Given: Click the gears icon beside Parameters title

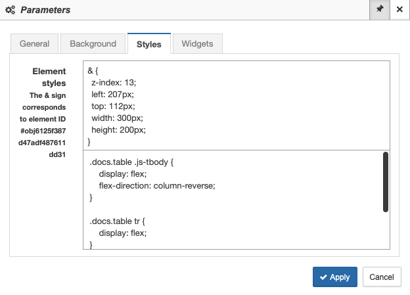Looking at the screenshot, I should click(11, 10).
